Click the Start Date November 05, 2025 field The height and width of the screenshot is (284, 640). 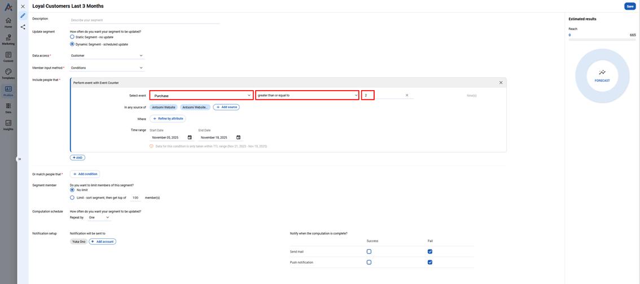pos(172,137)
